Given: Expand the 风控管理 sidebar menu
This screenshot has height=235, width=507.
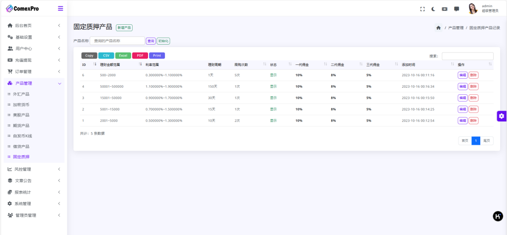Looking at the screenshot, I should tap(33, 169).
